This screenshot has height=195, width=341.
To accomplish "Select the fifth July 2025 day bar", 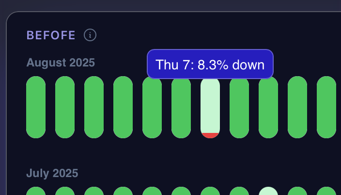I will click(152, 191).
